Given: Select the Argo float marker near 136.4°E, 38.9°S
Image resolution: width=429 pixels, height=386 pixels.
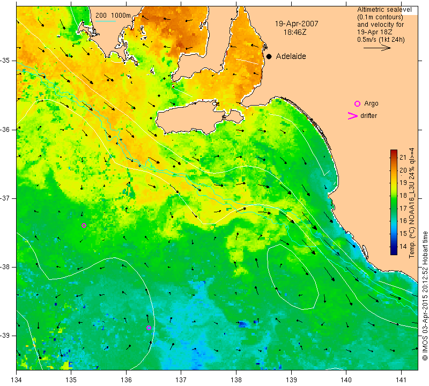Looking at the screenshot, I should 149,328.
